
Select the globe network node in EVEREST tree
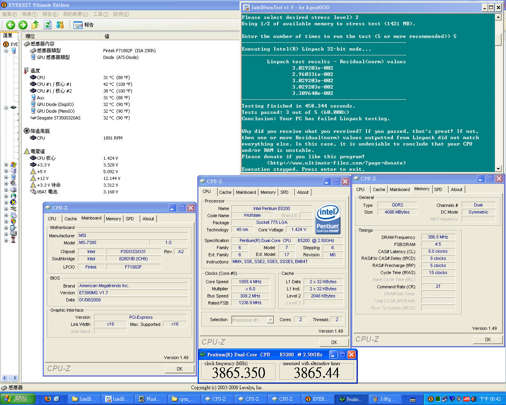click(13, 196)
